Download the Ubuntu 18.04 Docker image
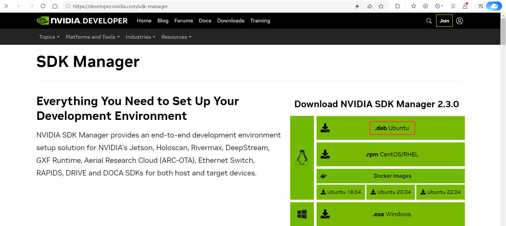Image resolution: width=506 pixels, height=226 pixels. (x=341, y=192)
